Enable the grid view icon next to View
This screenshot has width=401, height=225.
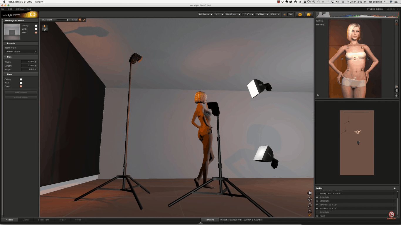click(80, 20)
